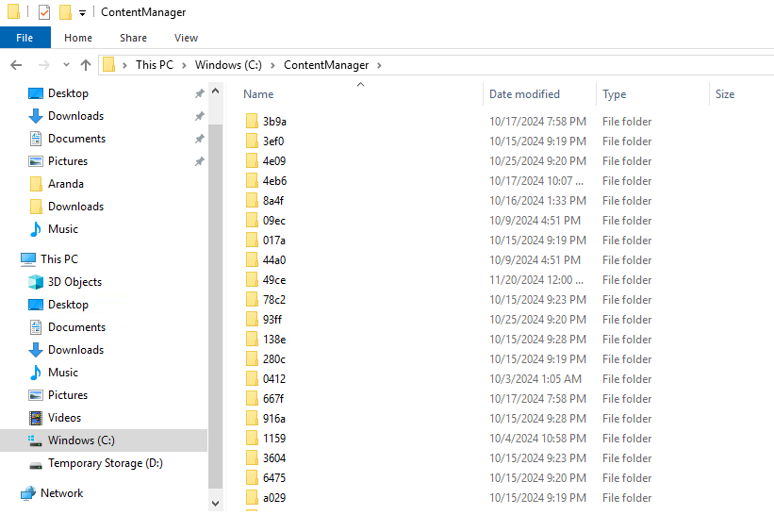The image size is (774, 515).
Task: Click the Forward navigation arrow
Action: point(44,65)
